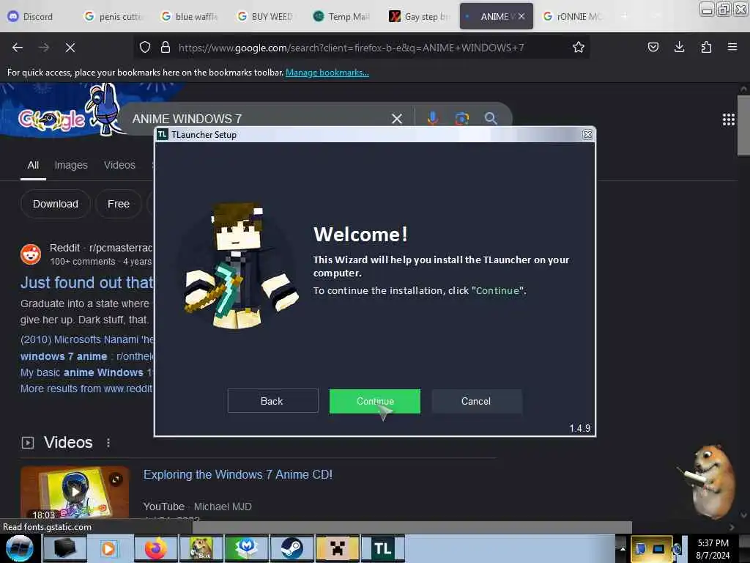Open Videos section more options

108,443
